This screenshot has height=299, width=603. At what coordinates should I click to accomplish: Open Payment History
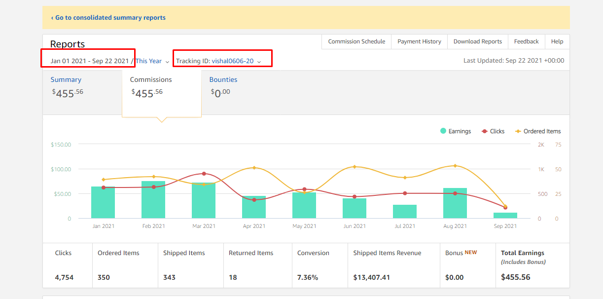(419, 41)
